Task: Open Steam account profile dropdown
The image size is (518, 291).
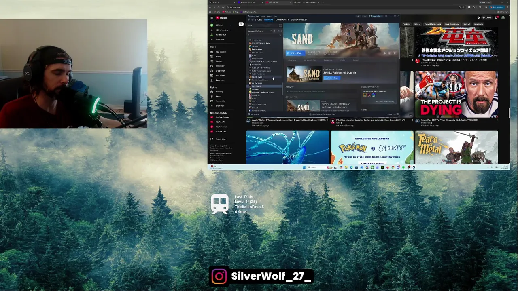Action: pos(376,16)
